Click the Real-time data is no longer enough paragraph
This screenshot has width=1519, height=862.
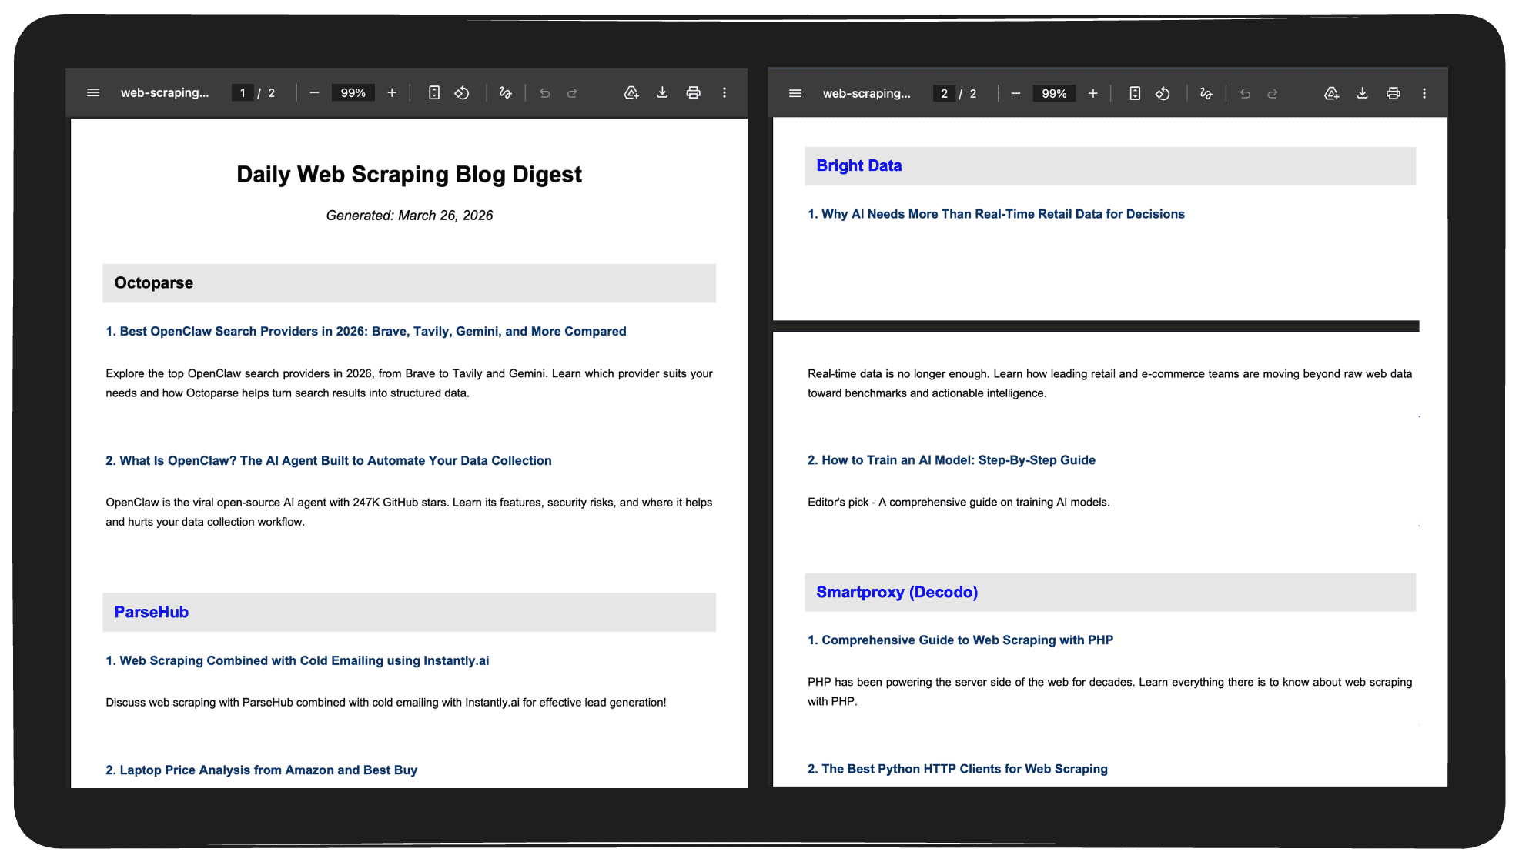coord(1109,383)
